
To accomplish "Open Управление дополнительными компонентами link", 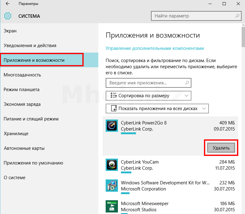I will point(155,48).
